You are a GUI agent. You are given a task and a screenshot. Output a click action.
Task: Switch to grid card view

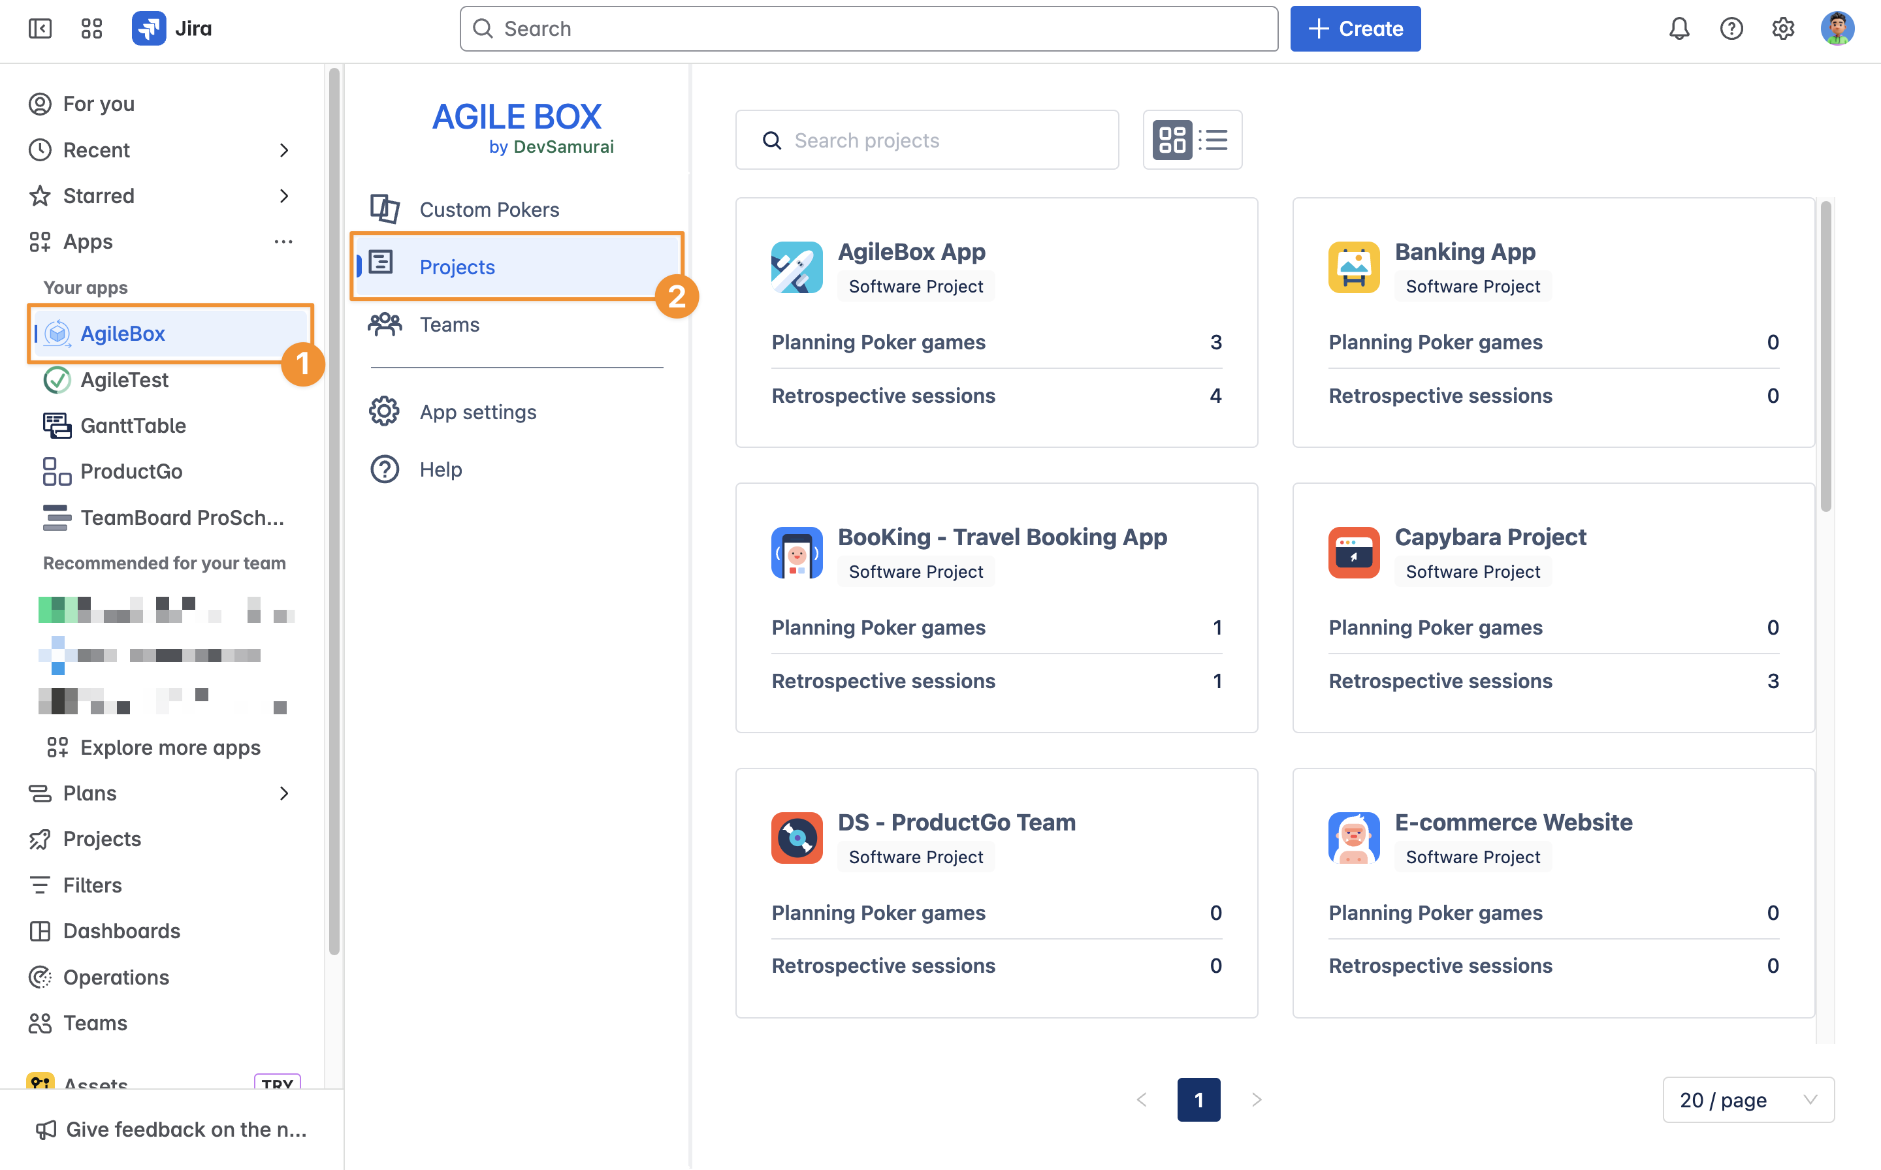click(x=1172, y=140)
